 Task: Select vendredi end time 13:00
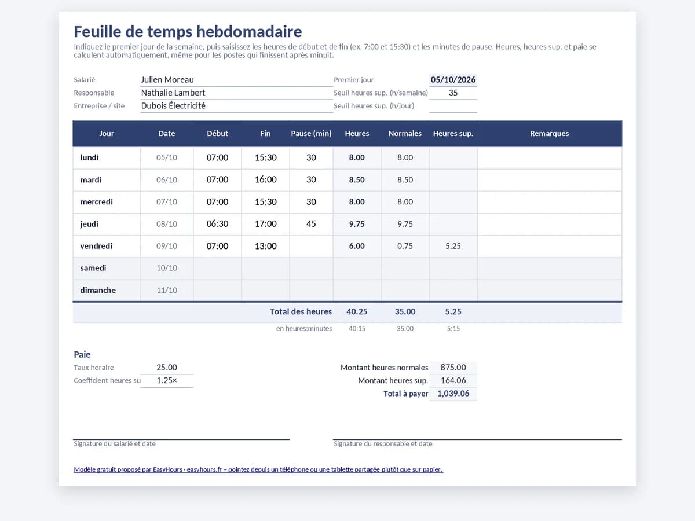pyautogui.click(x=265, y=246)
